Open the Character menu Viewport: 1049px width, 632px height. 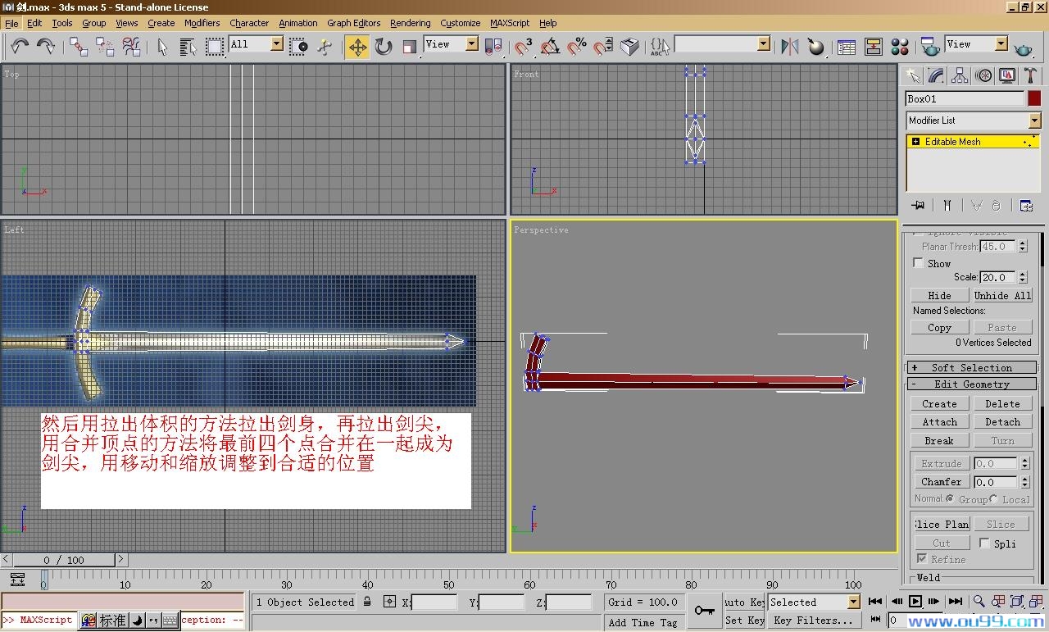coord(249,23)
